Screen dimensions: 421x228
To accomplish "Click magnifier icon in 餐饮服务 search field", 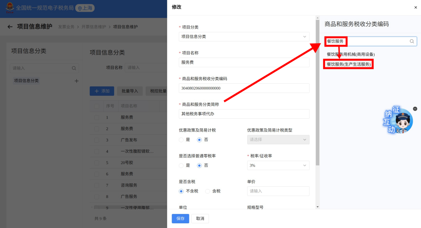I will pos(412,41).
